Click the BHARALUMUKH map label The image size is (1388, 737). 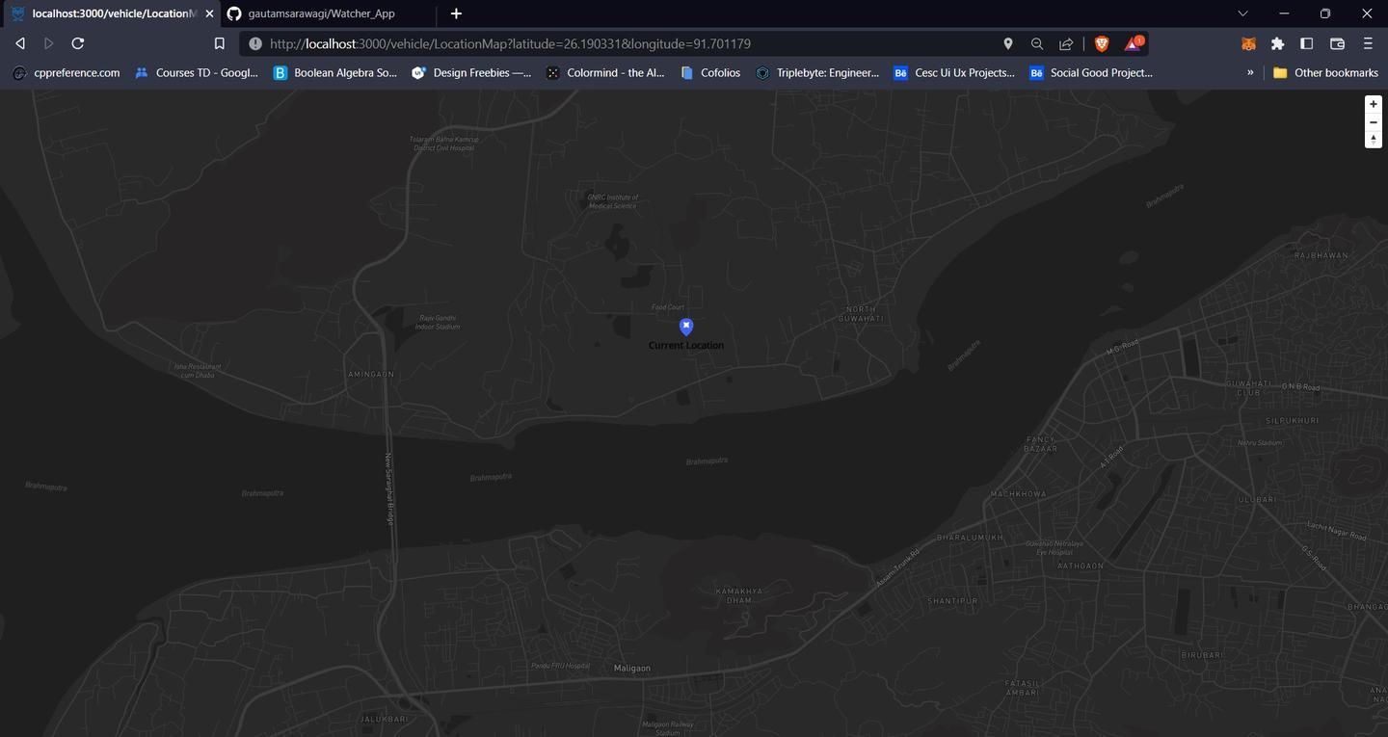(970, 537)
